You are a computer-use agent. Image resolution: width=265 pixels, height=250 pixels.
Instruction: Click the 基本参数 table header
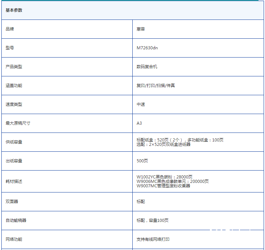tap(14, 10)
